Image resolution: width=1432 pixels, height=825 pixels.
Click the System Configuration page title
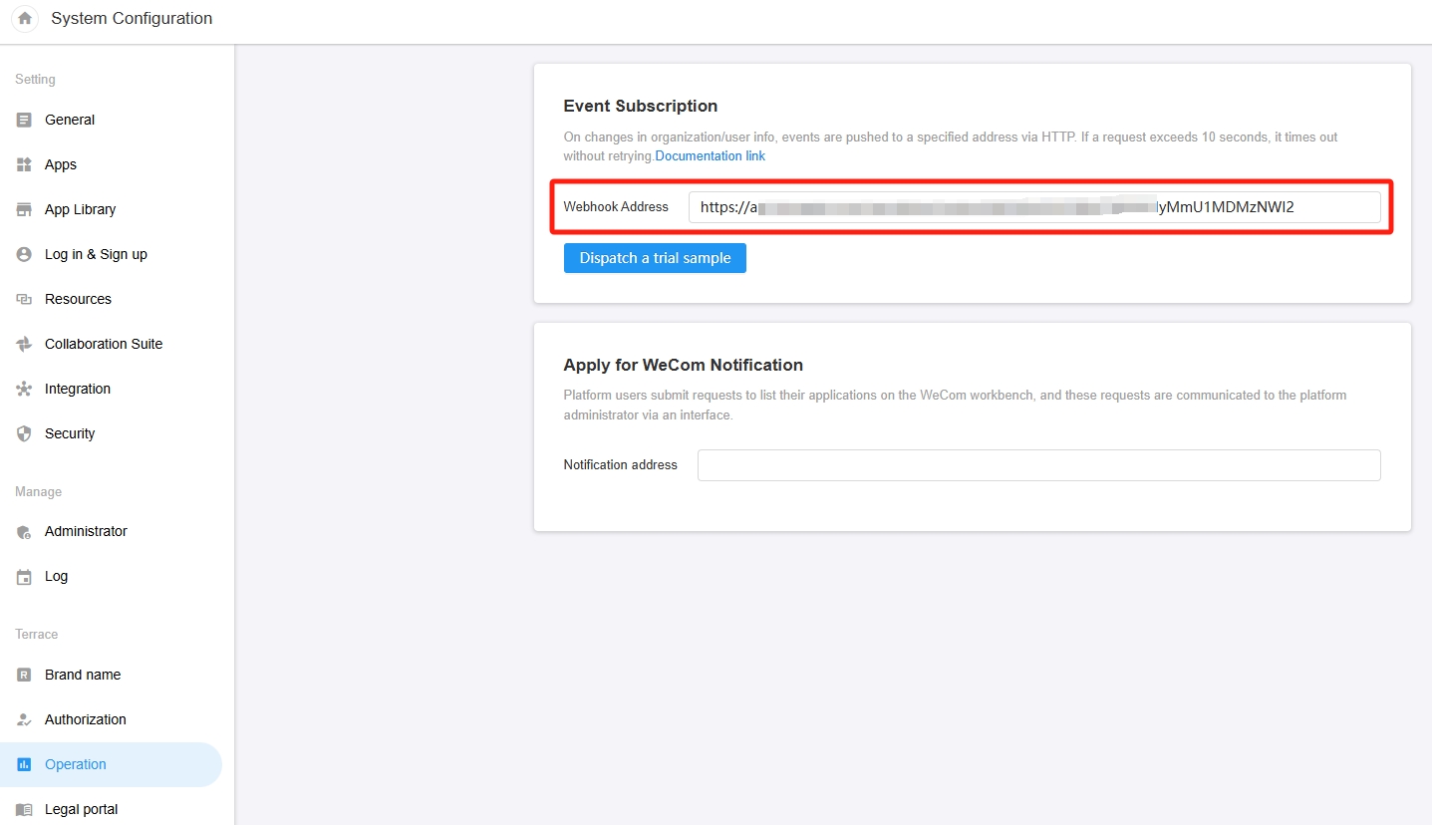[x=132, y=19]
